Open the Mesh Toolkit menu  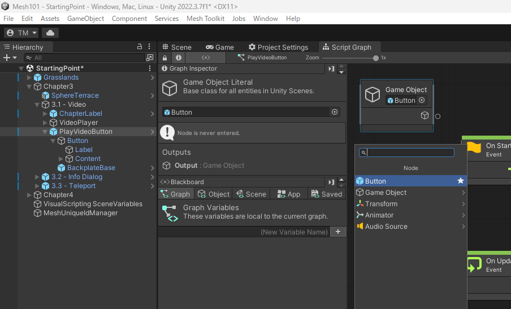pos(205,19)
